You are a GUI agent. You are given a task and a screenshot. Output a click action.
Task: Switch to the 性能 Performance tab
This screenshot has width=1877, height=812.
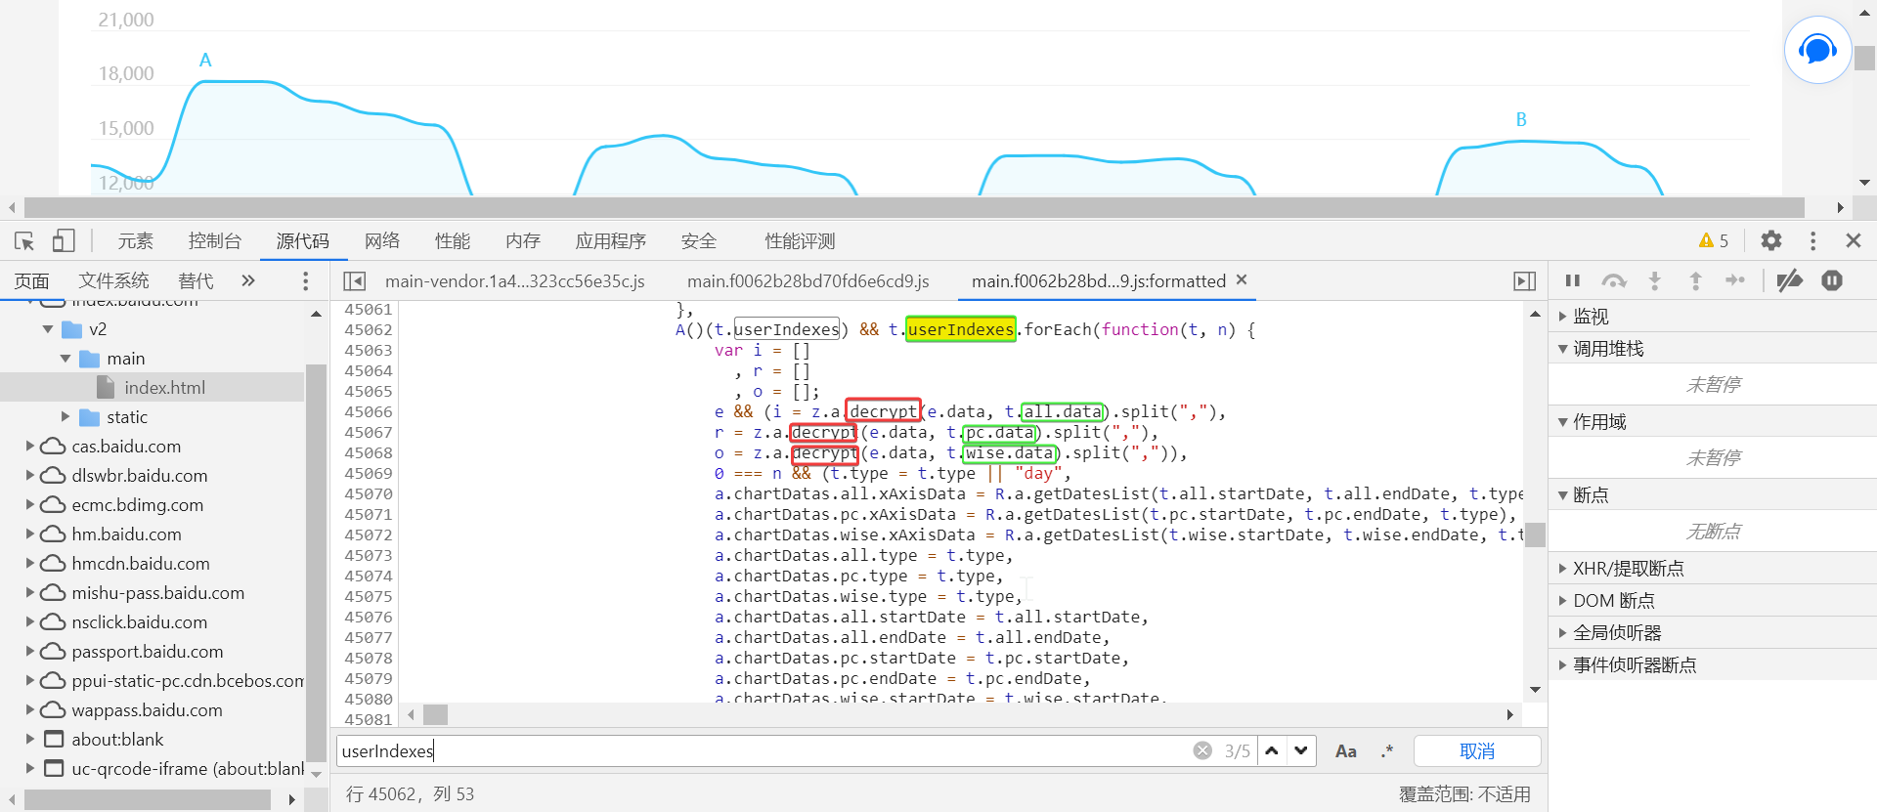(453, 240)
